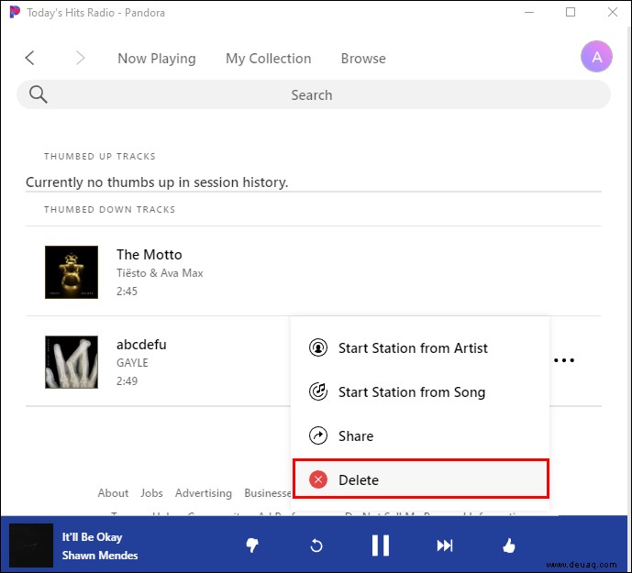Minimize the Pandora window

click(x=529, y=12)
